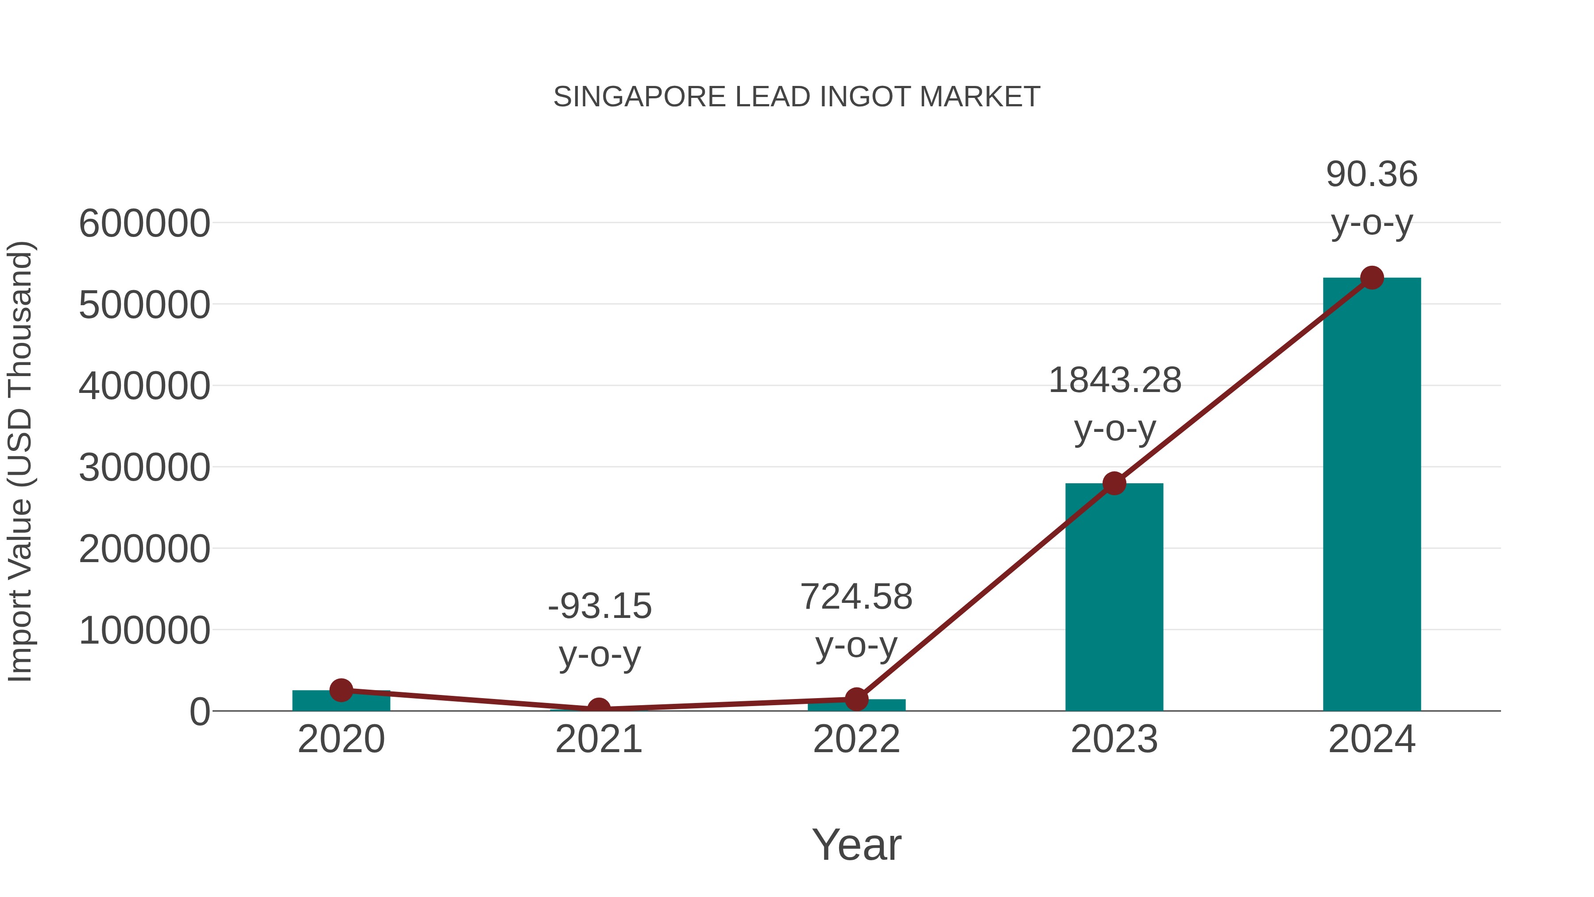1594x897 pixels.
Task: Click the 2021 x-axis label
Action: [x=599, y=739]
